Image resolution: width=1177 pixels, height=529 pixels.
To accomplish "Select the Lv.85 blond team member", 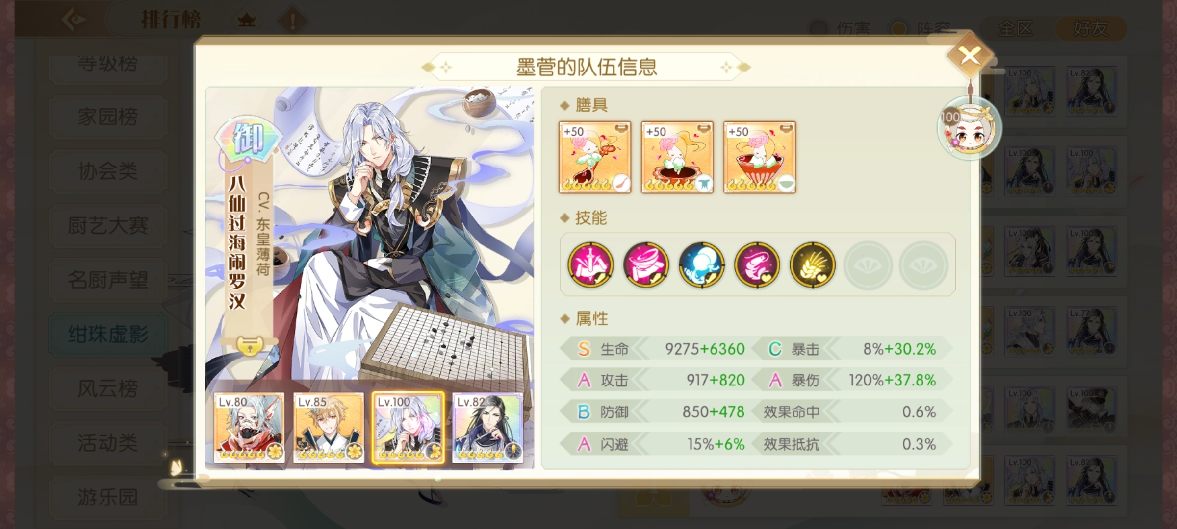I will pyautogui.click(x=329, y=428).
